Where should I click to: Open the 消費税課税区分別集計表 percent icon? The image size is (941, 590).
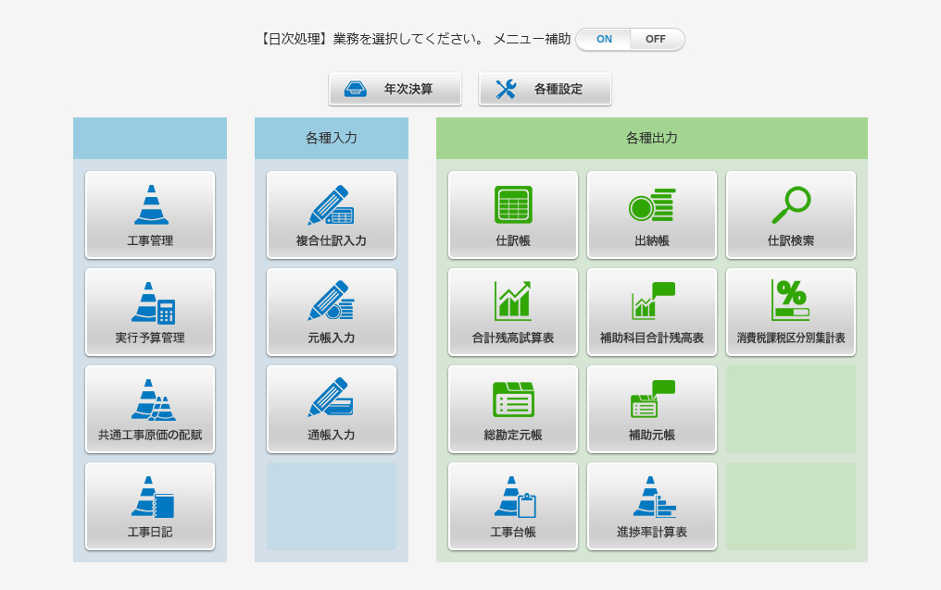tap(791, 312)
